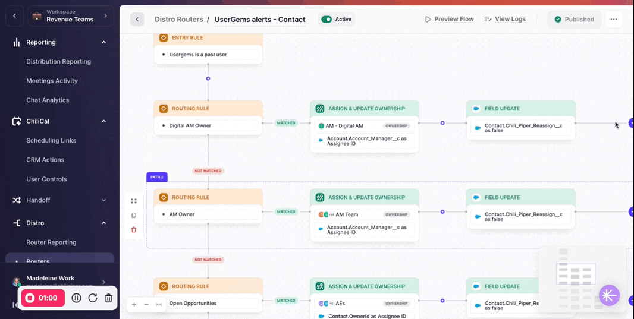Open the three-dots more options menu
The image size is (634, 319).
(613, 20)
